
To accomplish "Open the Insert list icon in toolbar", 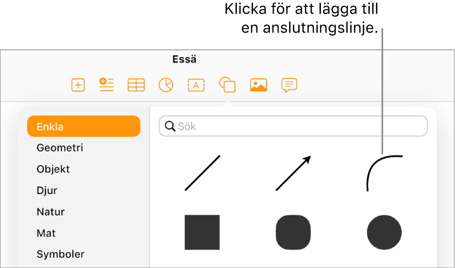I will [106, 85].
